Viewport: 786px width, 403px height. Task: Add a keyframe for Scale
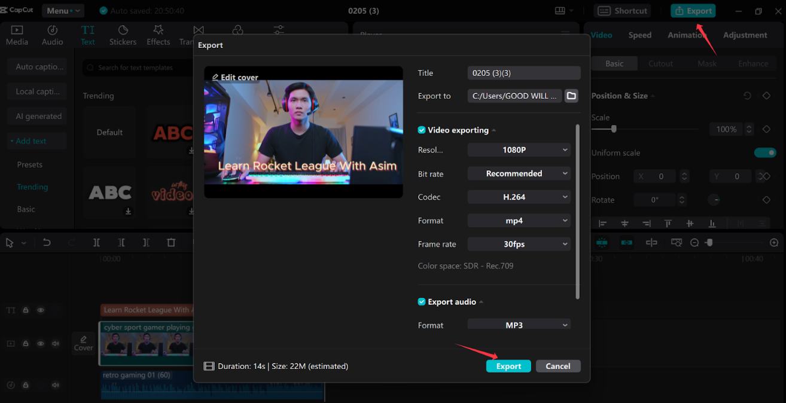766,129
